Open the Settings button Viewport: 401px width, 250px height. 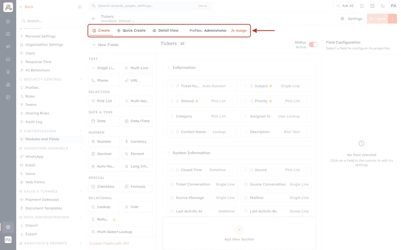351,19
